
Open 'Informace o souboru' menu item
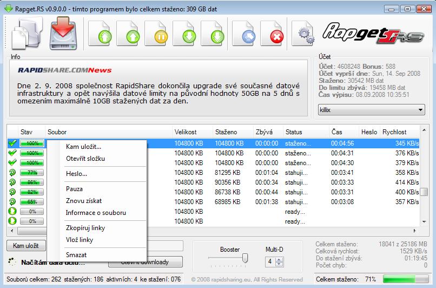point(96,213)
